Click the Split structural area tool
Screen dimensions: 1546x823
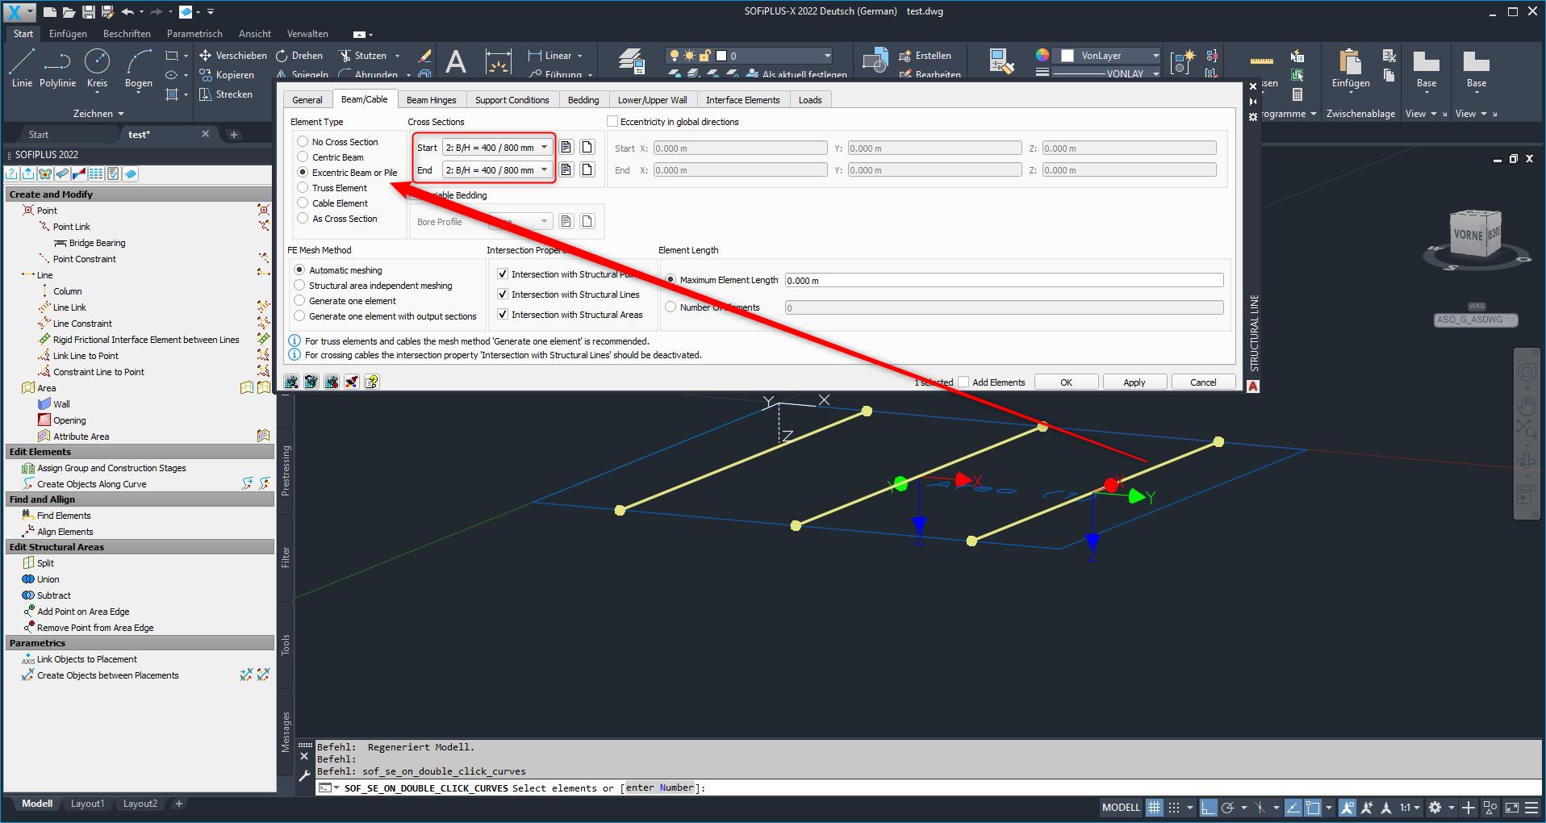[45, 563]
